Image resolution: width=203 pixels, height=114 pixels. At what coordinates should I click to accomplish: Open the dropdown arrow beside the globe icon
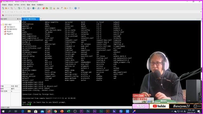(x=36, y=8)
